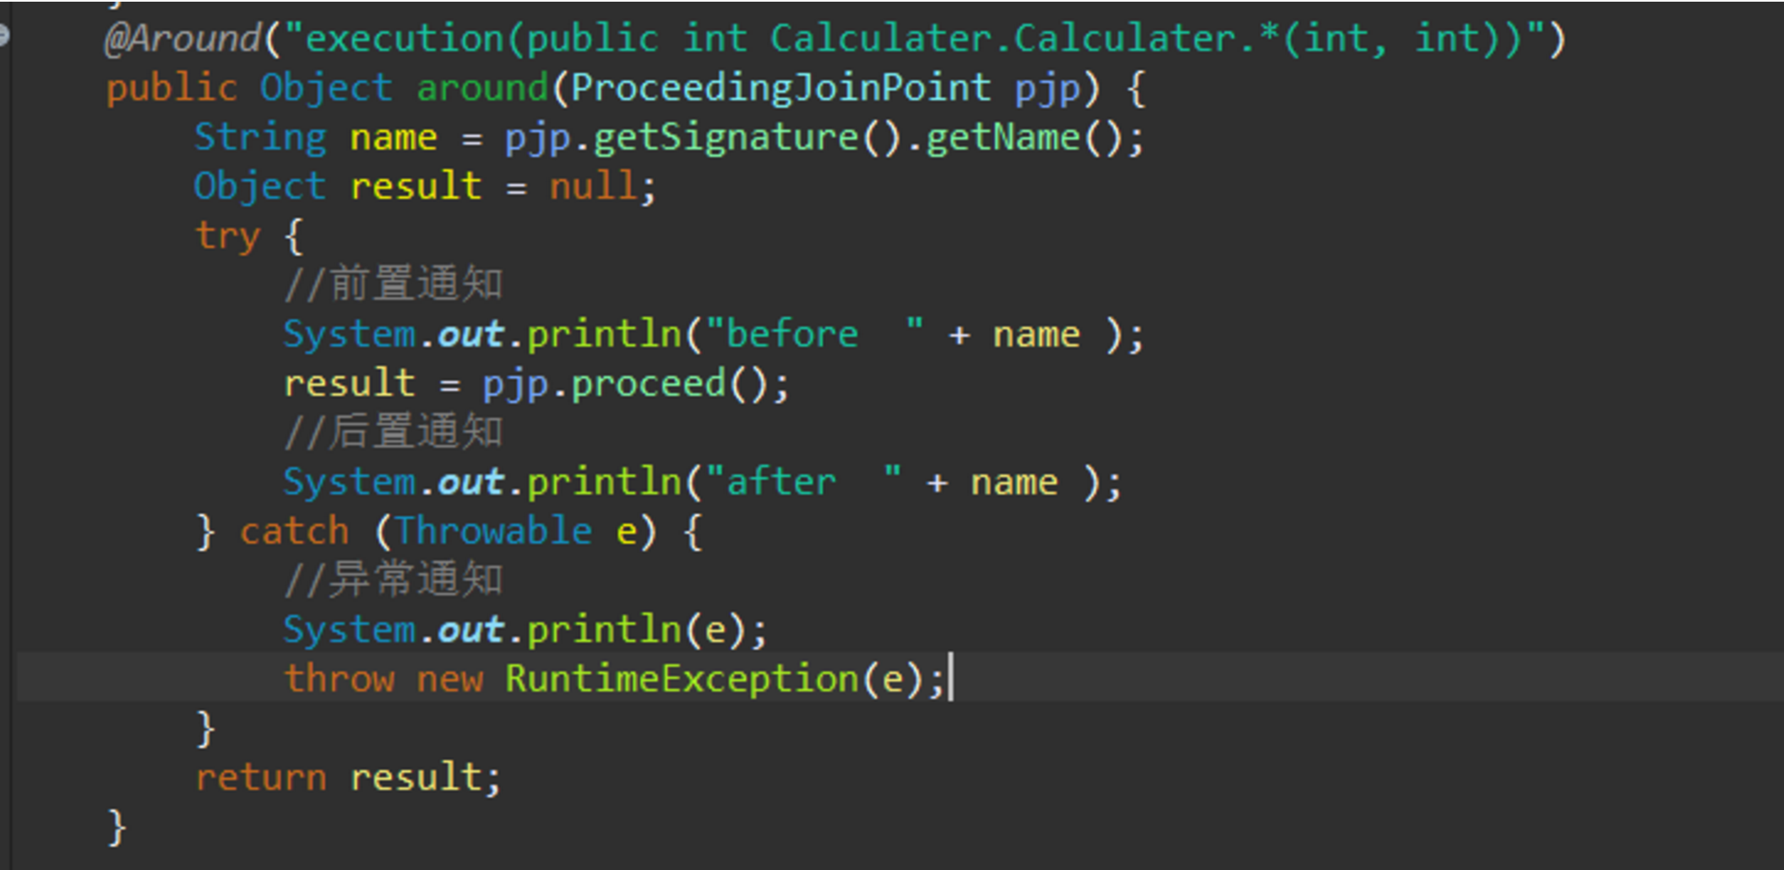Click the around method name

[x=482, y=89]
